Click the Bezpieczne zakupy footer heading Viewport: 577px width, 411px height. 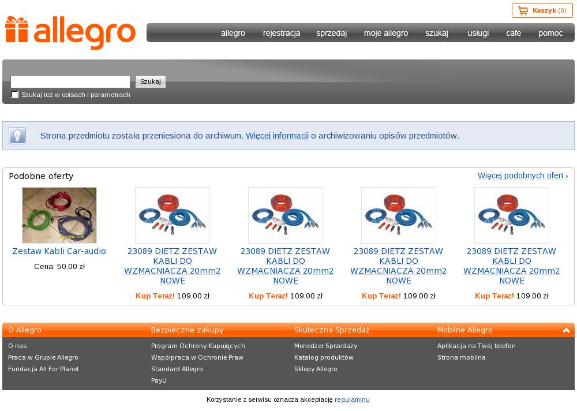click(x=188, y=330)
